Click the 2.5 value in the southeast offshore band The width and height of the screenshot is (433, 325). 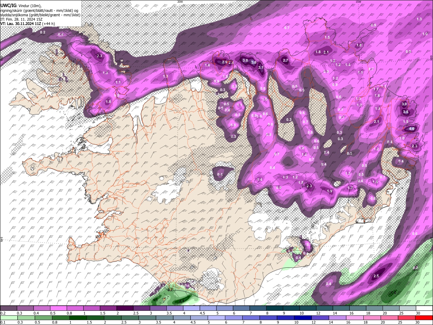coord(376,276)
